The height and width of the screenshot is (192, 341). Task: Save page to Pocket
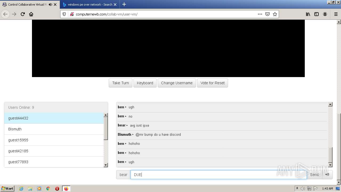pos(267,14)
